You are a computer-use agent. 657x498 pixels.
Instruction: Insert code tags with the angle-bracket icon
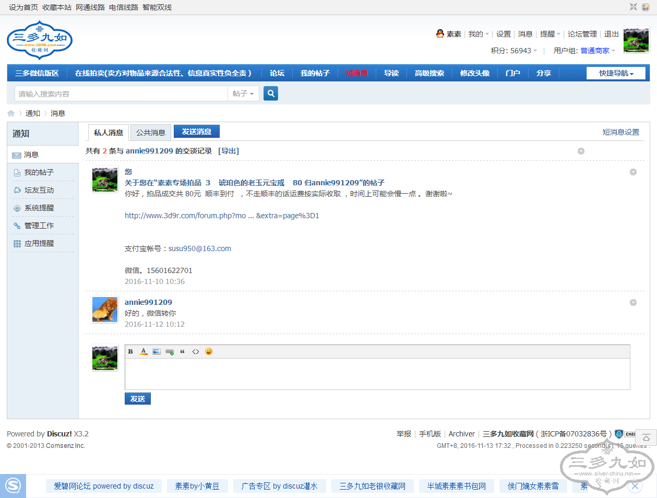click(195, 351)
